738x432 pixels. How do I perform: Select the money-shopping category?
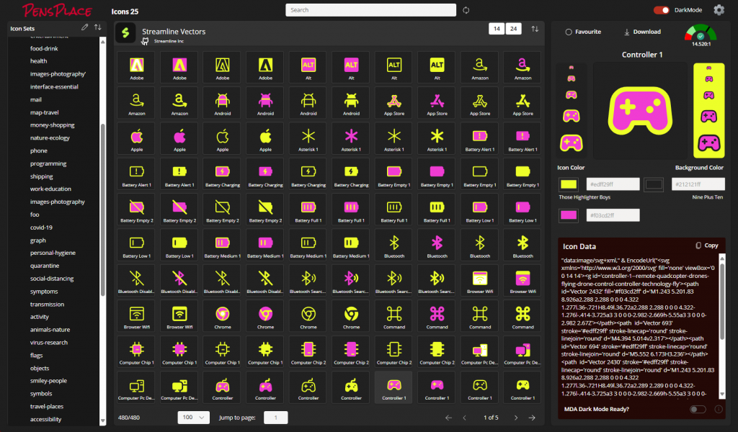52,125
